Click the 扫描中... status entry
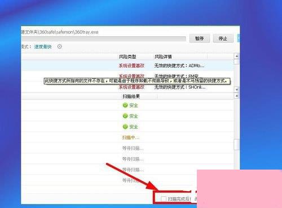The width and height of the screenshot is (282, 208). pos(131,137)
